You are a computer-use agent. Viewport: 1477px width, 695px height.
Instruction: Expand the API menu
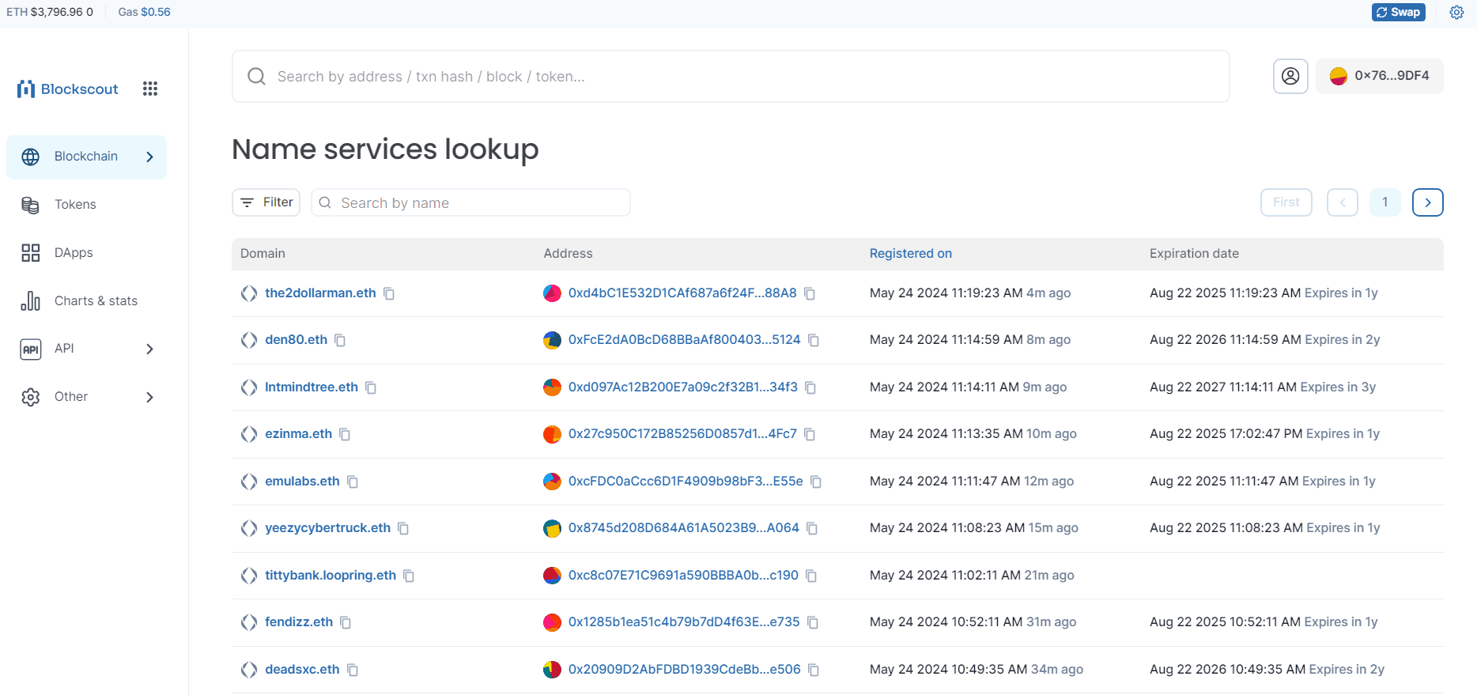point(87,349)
